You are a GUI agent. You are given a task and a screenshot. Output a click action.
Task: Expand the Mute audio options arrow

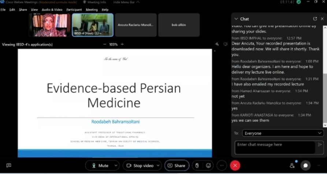tap(116, 166)
